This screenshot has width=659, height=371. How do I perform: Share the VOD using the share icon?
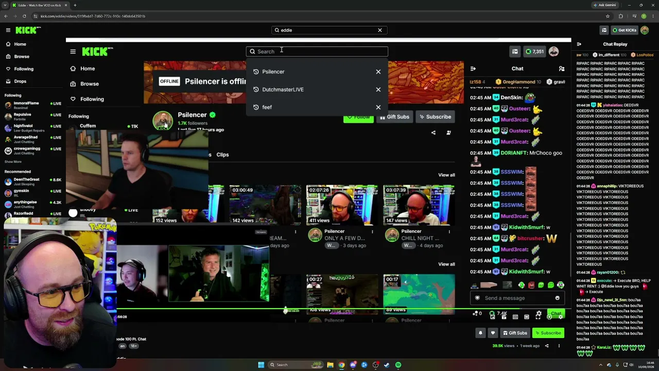pos(547,346)
